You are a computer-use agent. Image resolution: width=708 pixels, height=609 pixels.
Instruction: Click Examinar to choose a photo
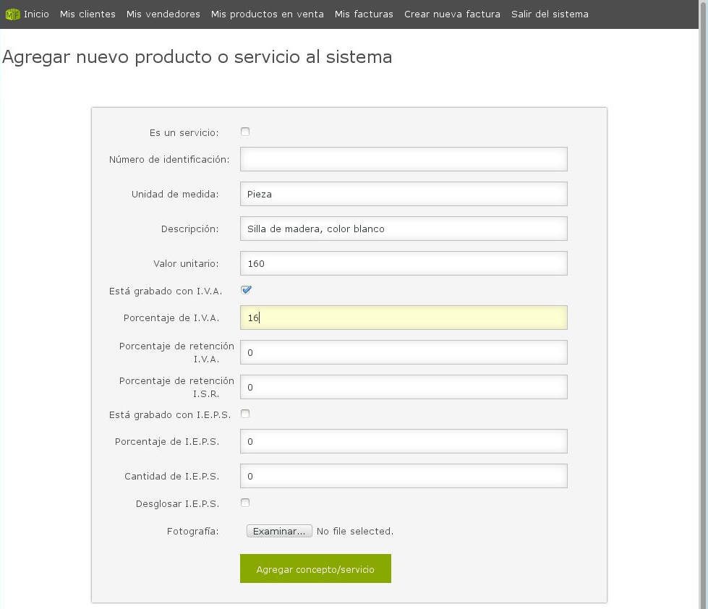[279, 530]
